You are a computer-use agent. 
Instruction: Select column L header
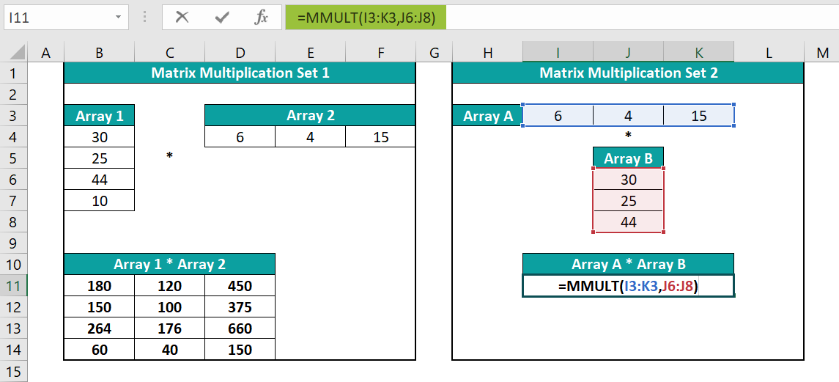pos(769,53)
